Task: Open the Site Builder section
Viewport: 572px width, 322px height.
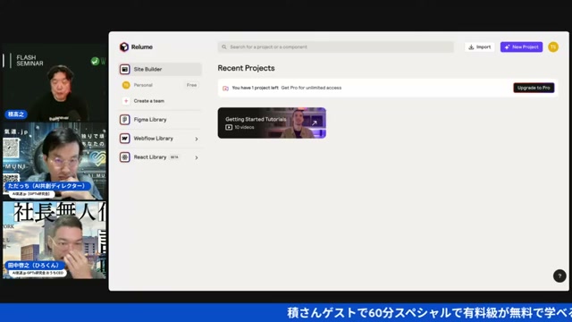Action: tap(160, 69)
